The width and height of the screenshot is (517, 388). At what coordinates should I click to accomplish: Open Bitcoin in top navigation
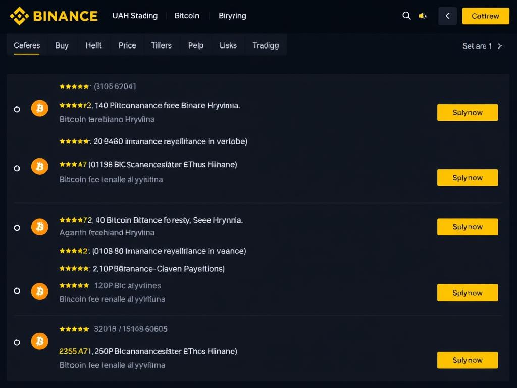187,16
